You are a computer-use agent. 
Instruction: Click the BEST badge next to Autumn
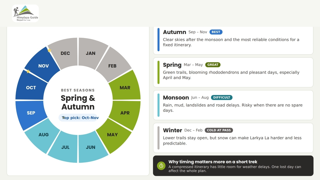click(x=216, y=32)
